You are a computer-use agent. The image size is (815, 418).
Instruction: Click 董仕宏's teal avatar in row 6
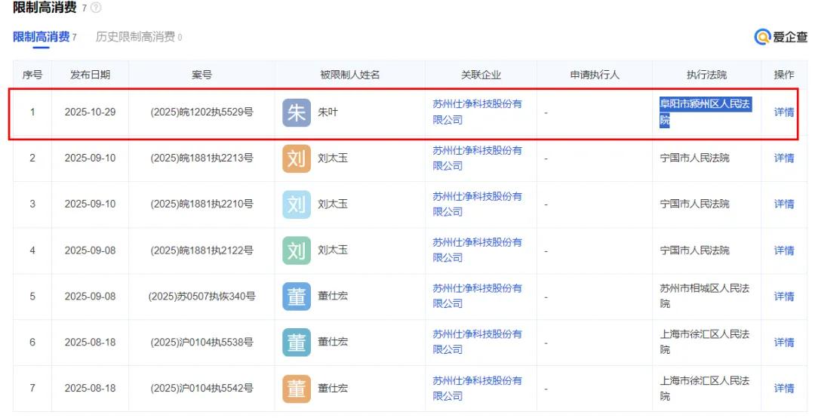(297, 342)
